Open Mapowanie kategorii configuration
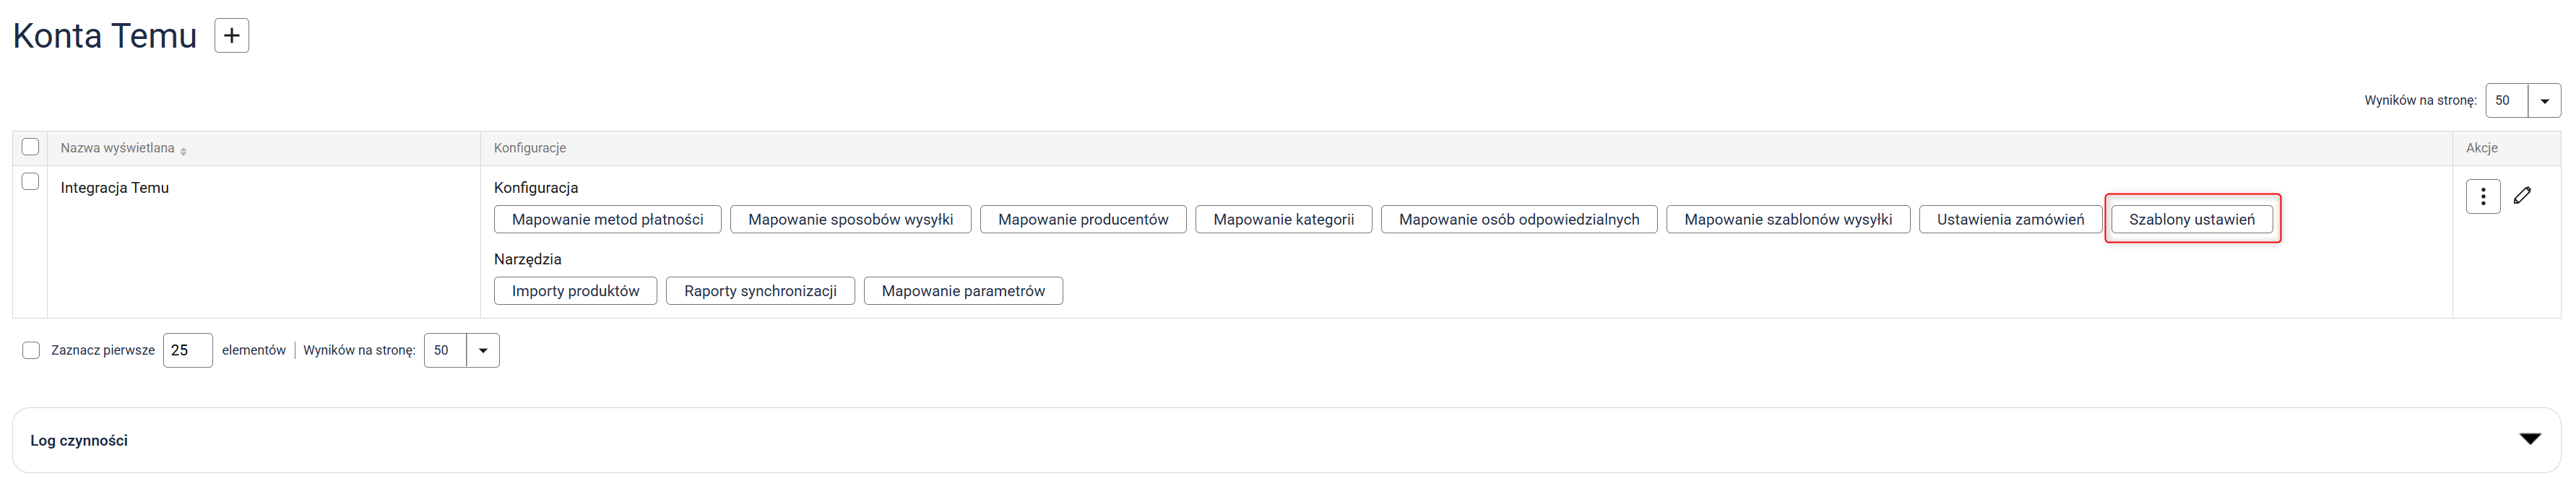Image resolution: width=2576 pixels, height=489 pixels. (1283, 219)
